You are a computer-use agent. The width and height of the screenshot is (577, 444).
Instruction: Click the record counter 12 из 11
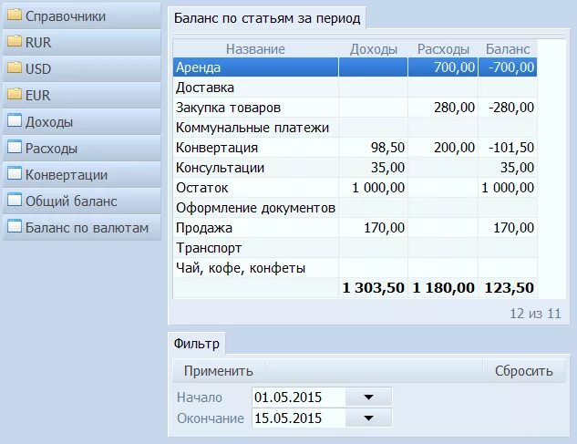535,314
